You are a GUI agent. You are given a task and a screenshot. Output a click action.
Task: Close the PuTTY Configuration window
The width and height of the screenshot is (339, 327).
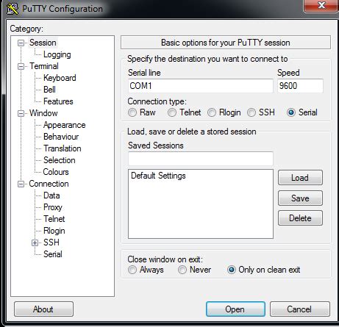[321, 5]
